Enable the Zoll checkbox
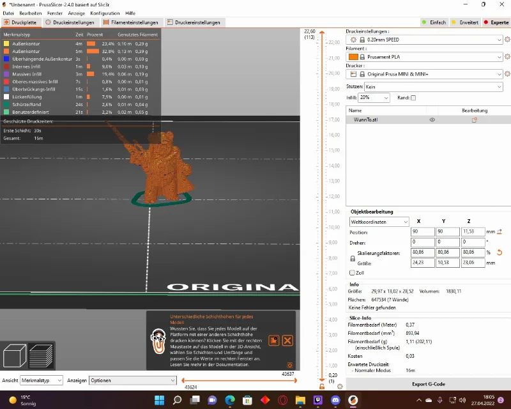 tap(352, 273)
